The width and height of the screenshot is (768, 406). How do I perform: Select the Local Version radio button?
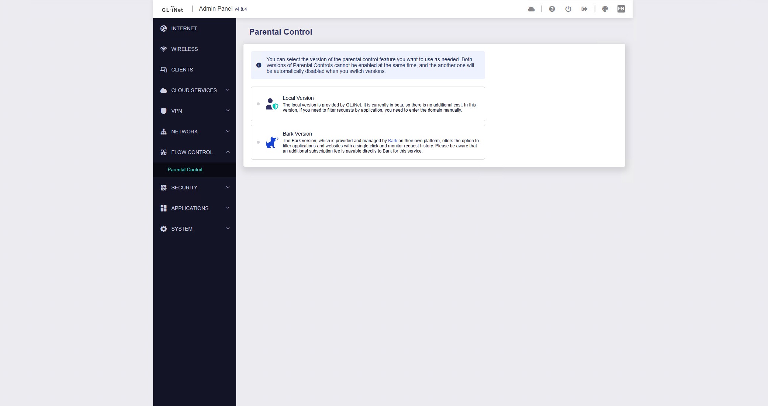pyautogui.click(x=258, y=104)
